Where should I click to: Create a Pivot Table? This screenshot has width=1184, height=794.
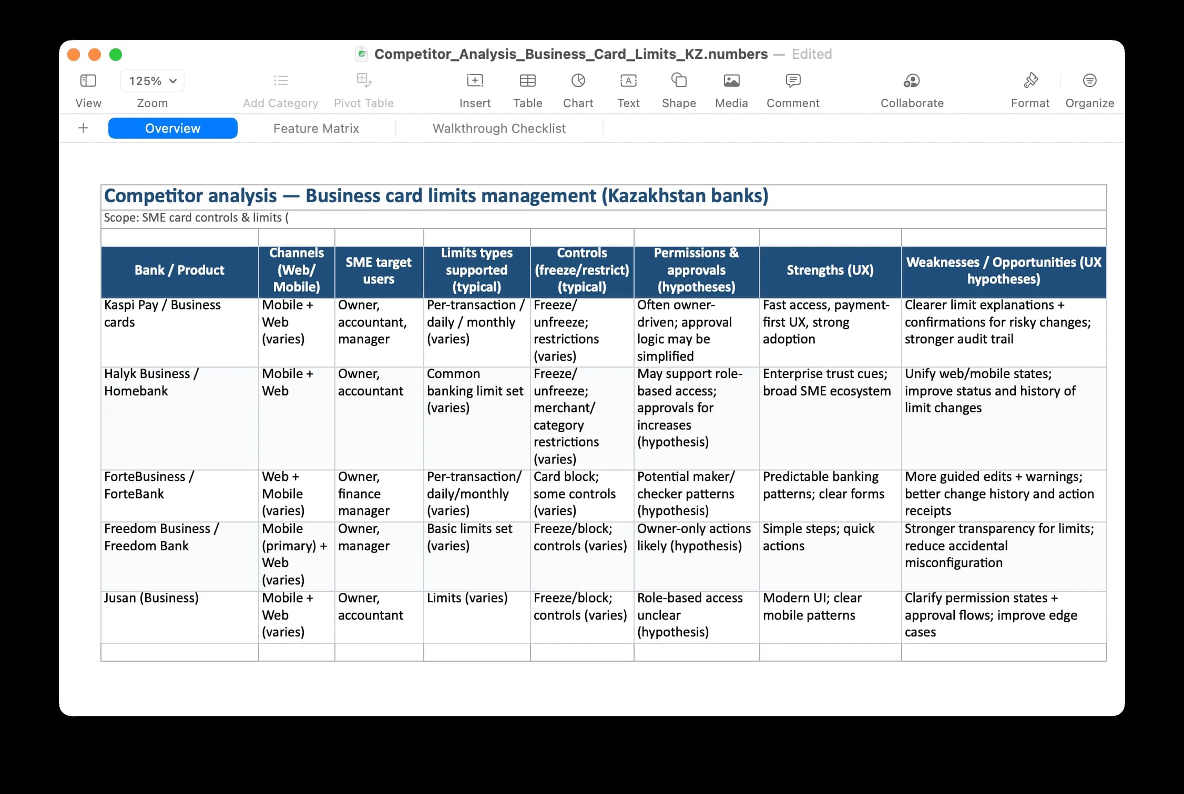tap(363, 89)
